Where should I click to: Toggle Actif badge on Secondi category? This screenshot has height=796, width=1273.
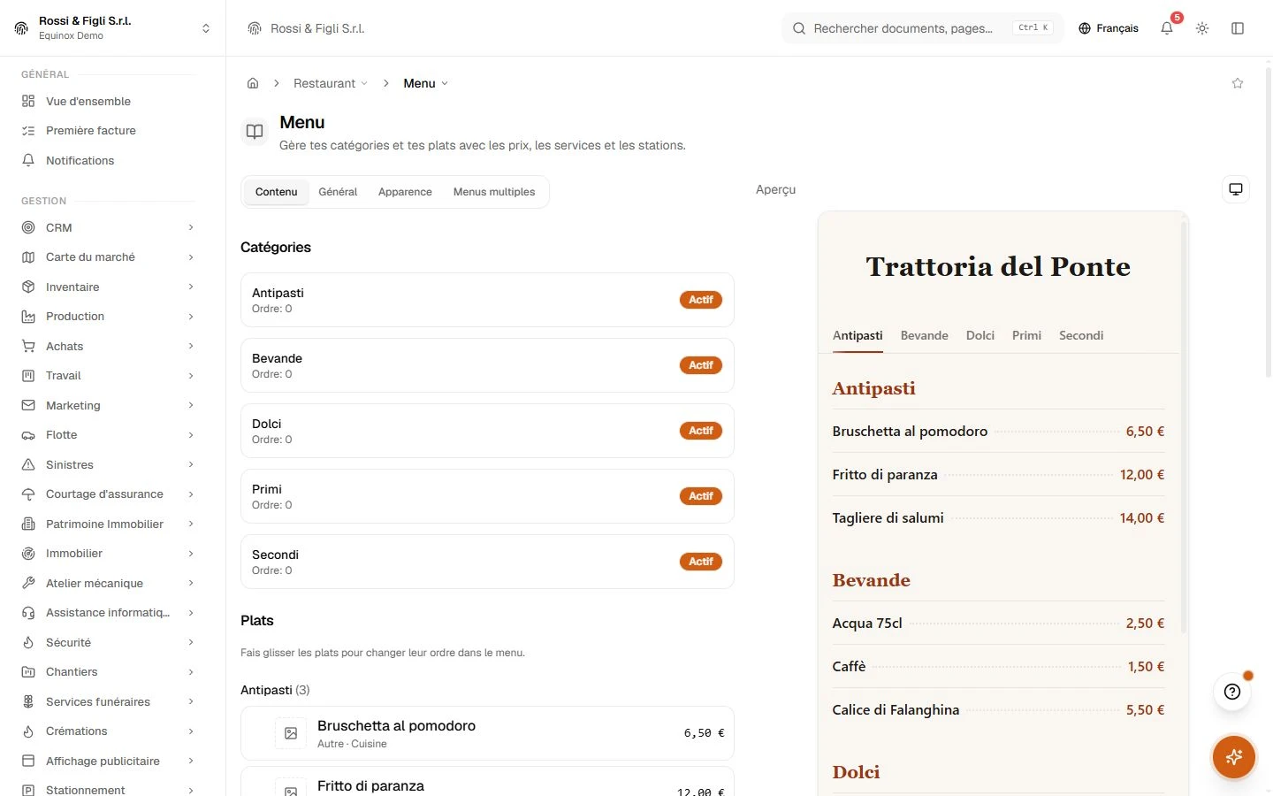tap(701, 562)
